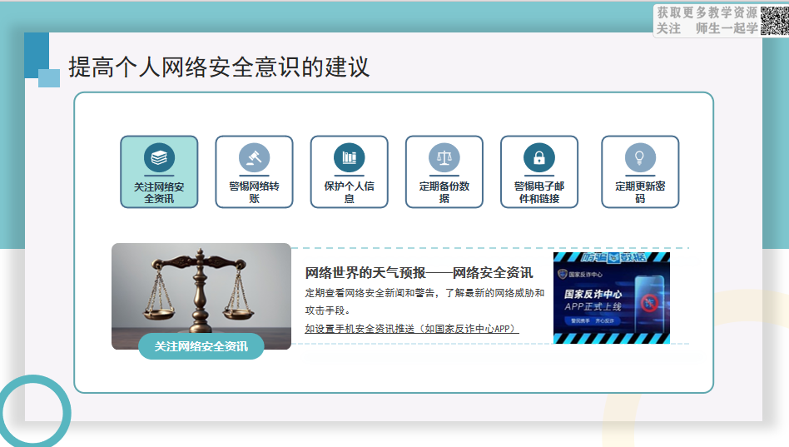Click the teal ring in the bottom-left corner
Image resolution: width=789 pixels, height=447 pixels.
[35, 411]
